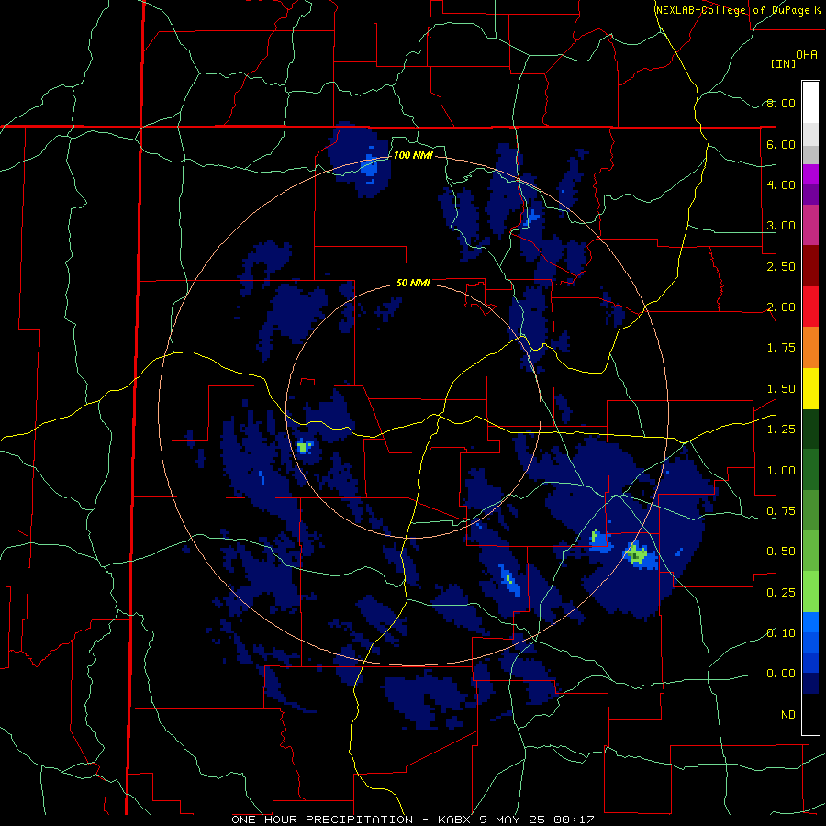
Task: Click the black ND legend block
Action: tap(810, 714)
